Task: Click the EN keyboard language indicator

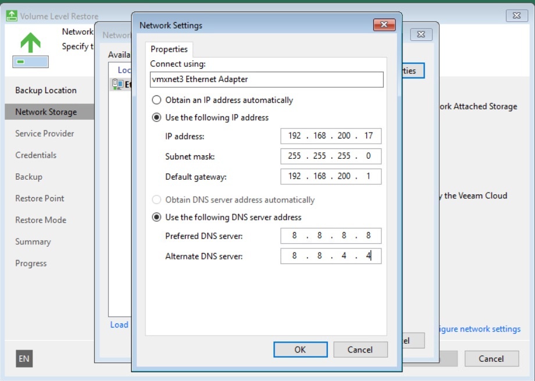Action: (x=24, y=359)
